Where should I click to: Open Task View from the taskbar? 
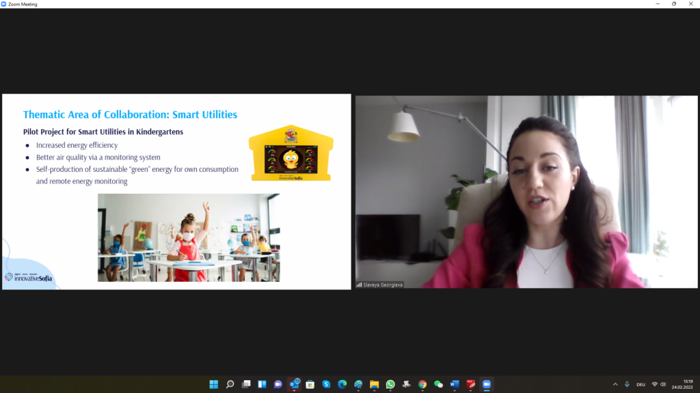tap(246, 384)
